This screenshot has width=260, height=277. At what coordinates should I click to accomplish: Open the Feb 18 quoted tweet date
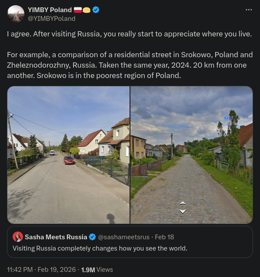click(x=164, y=237)
